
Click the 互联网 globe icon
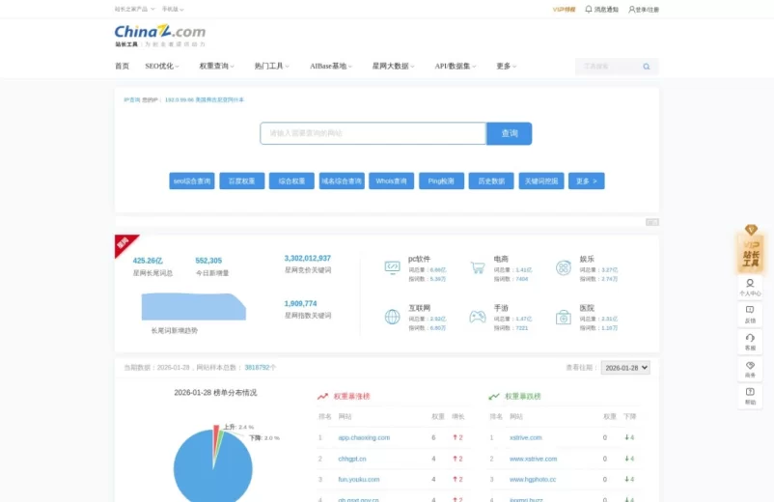(x=392, y=317)
